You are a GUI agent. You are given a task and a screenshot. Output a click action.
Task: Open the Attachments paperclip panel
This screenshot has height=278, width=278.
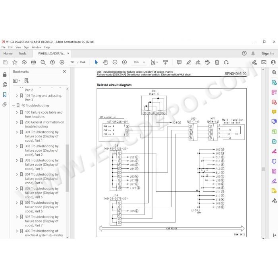[5, 104]
